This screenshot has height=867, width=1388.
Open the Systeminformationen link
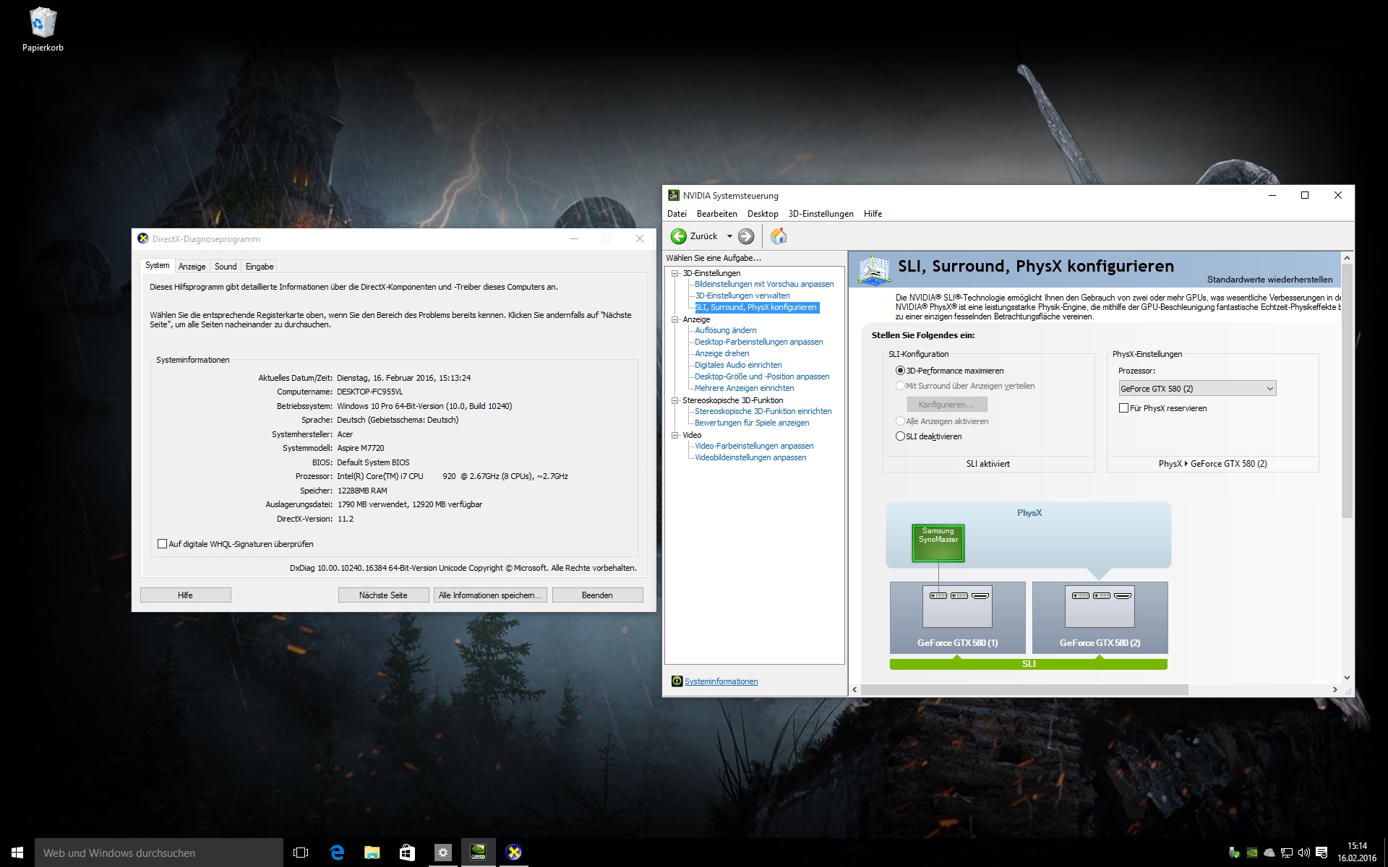pos(721,681)
